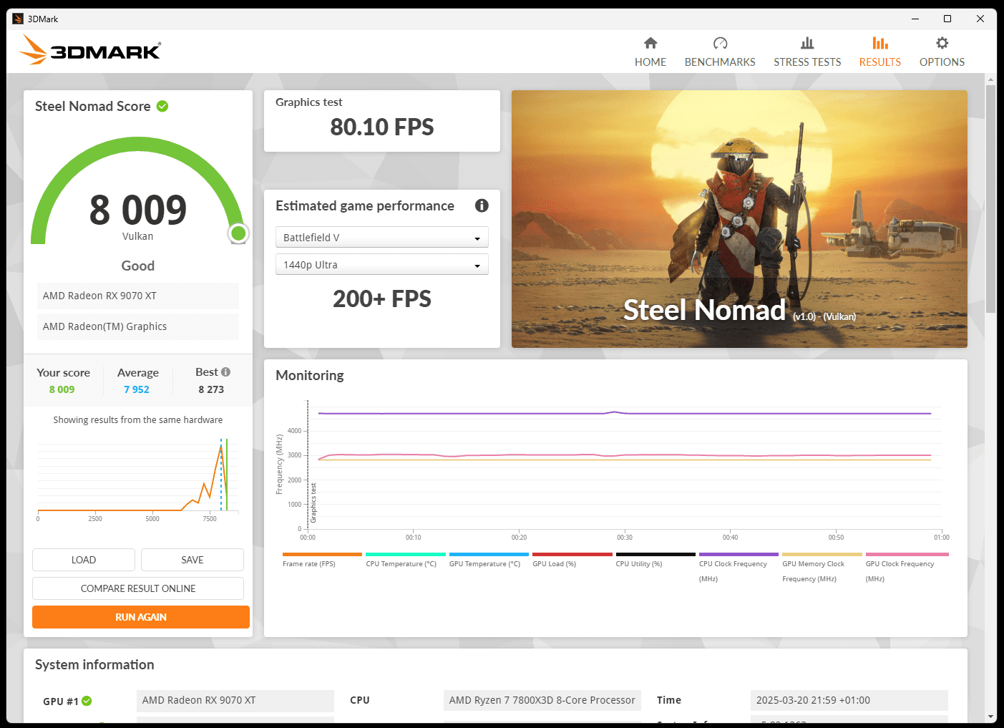The image size is (1004, 728).
Task: Click the LOAD button
Action: pyautogui.click(x=84, y=560)
